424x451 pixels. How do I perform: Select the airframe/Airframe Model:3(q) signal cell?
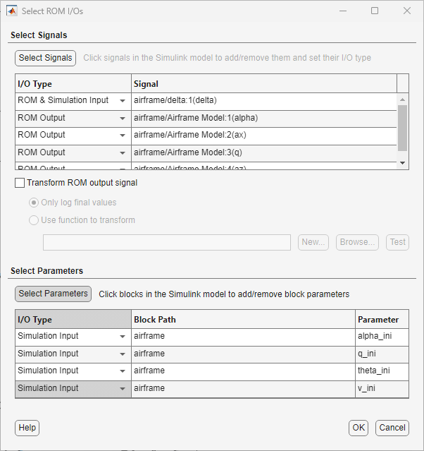click(264, 153)
